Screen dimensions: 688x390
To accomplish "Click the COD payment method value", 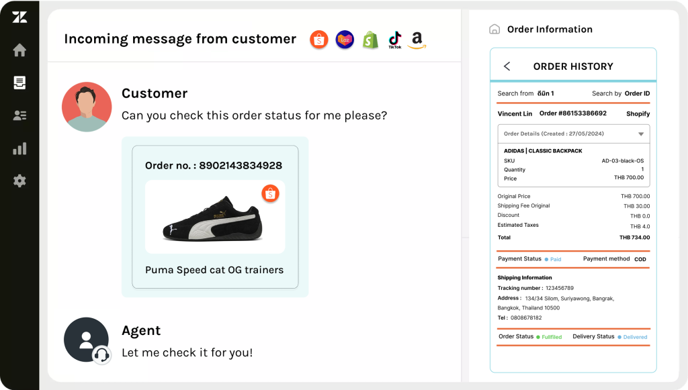I will tap(640, 259).
